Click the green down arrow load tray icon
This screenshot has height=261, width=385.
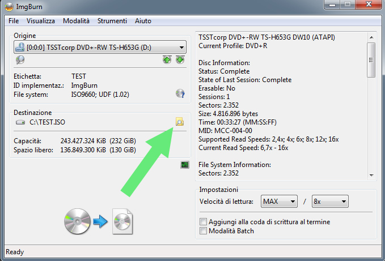click(x=180, y=59)
